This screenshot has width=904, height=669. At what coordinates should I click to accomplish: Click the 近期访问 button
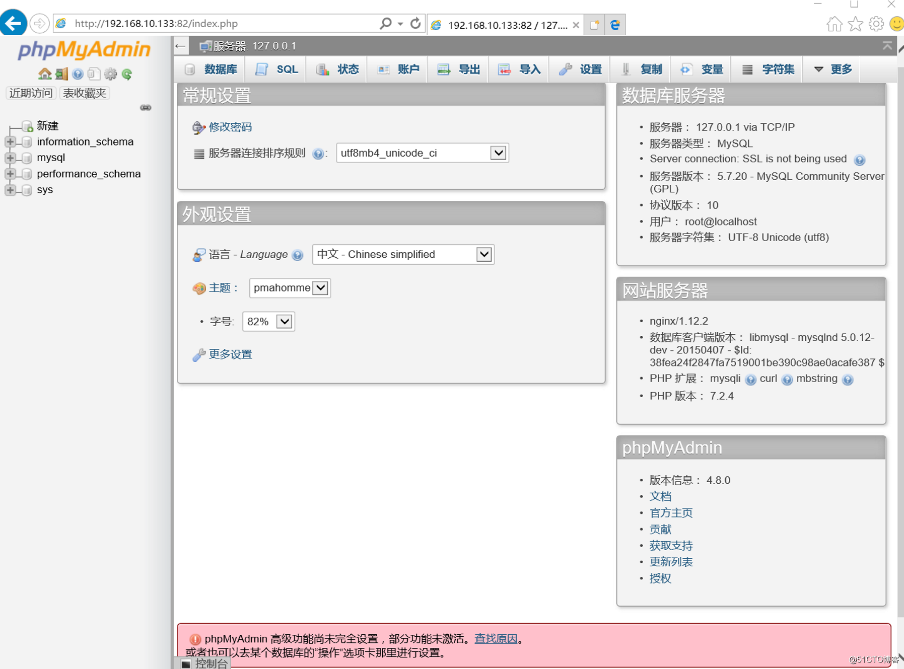(31, 93)
